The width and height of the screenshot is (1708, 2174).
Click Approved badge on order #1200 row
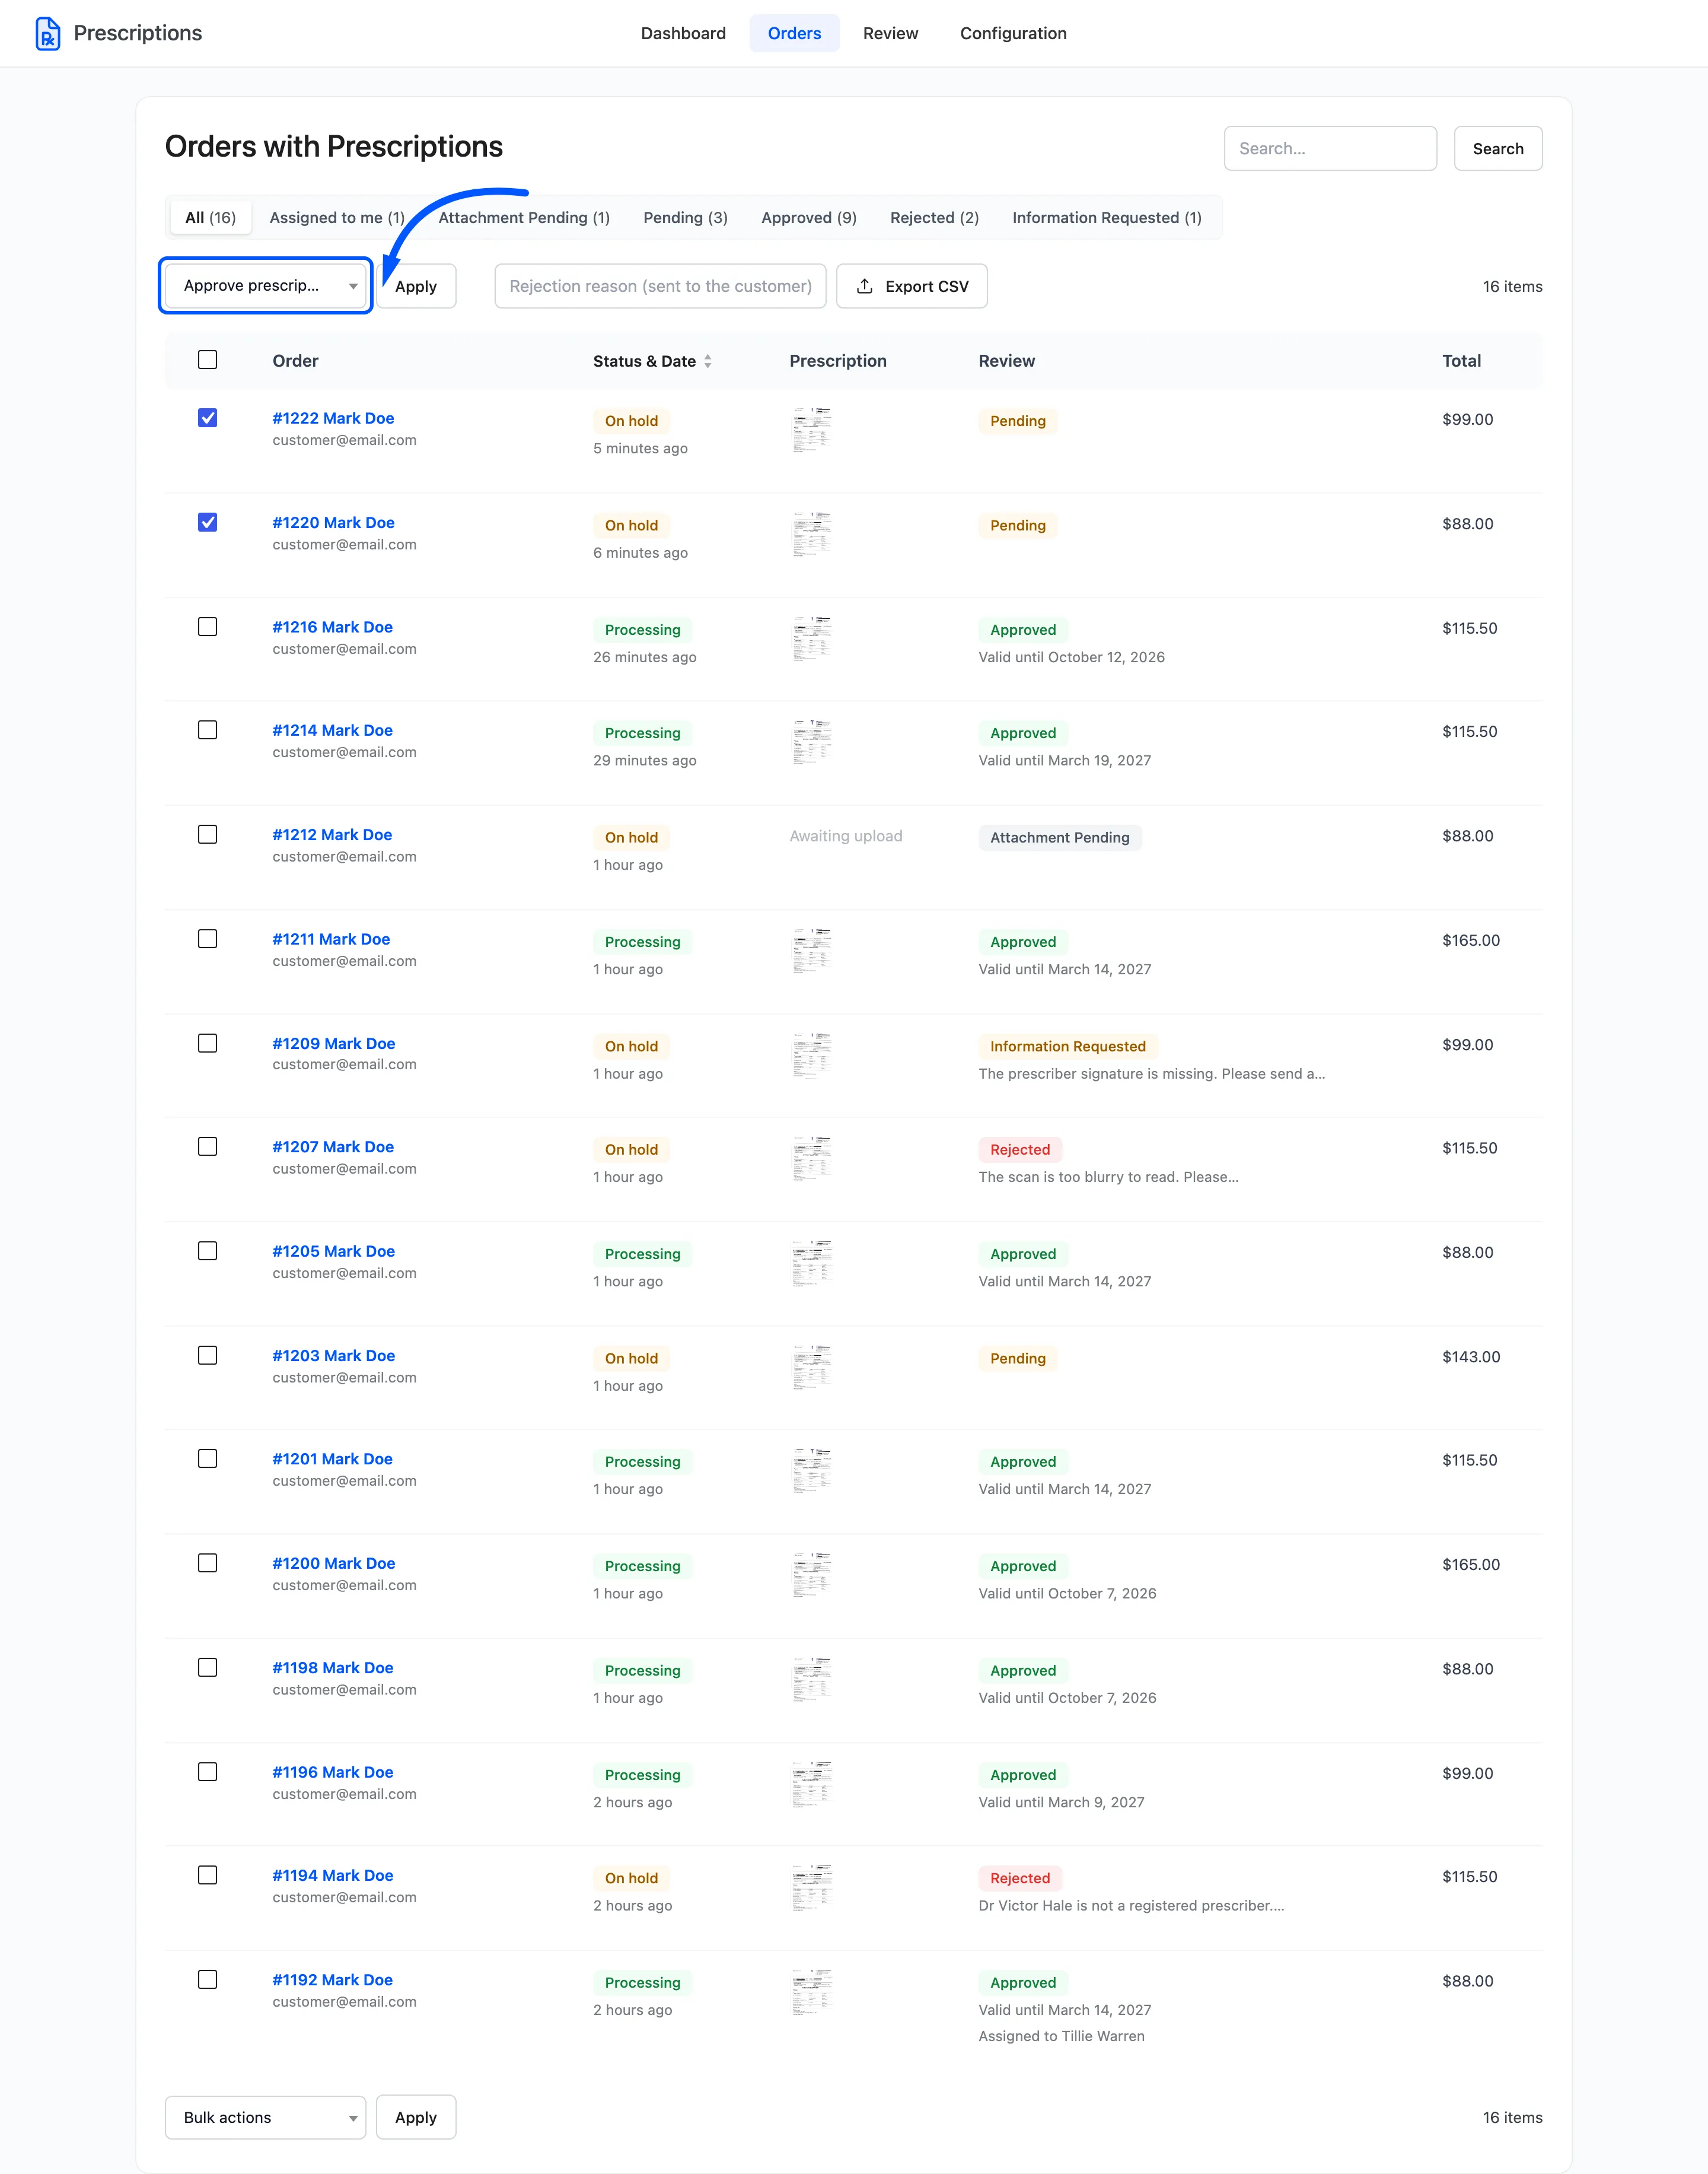pyautogui.click(x=1023, y=1566)
